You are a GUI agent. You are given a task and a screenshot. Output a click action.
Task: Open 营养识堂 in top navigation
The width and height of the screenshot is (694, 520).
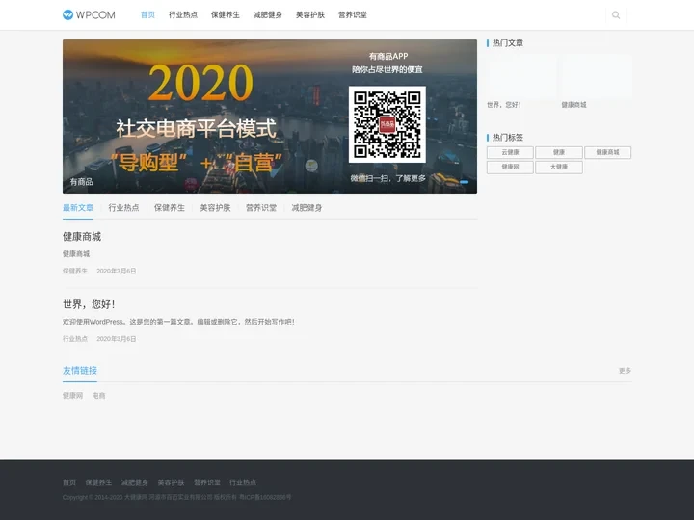click(353, 15)
